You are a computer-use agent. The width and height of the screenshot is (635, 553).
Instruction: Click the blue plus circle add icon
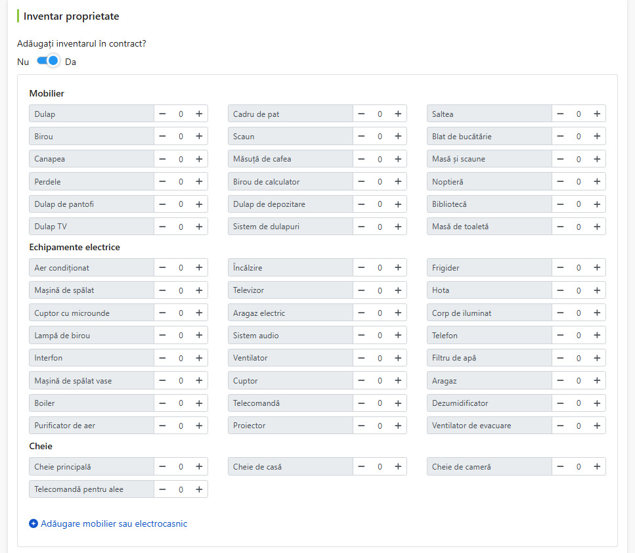(x=33, y=523)
